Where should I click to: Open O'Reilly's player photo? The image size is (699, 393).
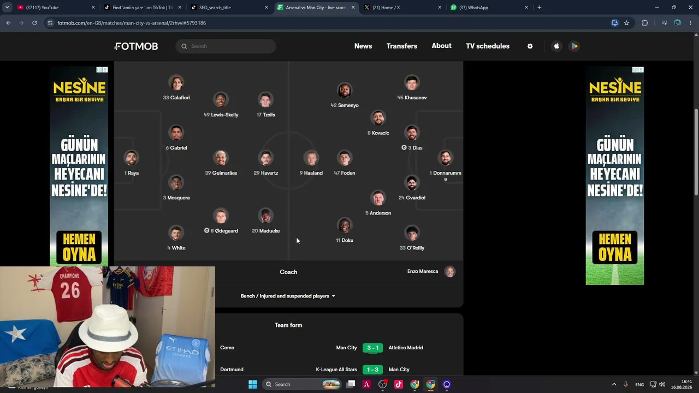coord(412,233)
